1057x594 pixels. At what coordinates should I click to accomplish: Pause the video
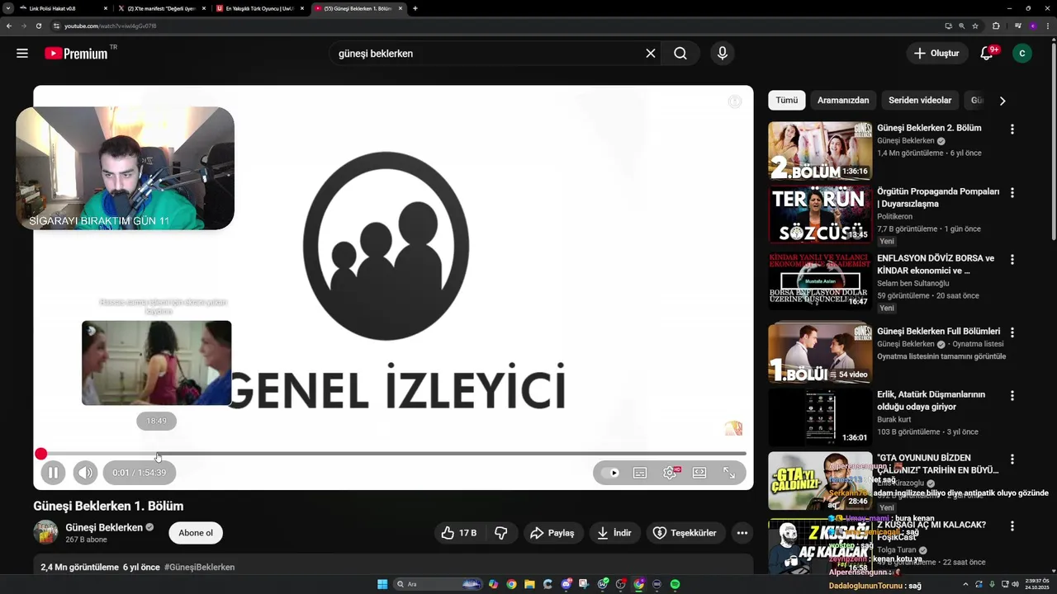point(53,473)
